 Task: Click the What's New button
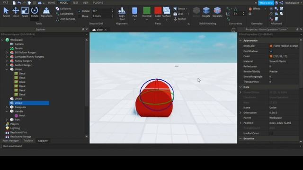pos(266,3)
